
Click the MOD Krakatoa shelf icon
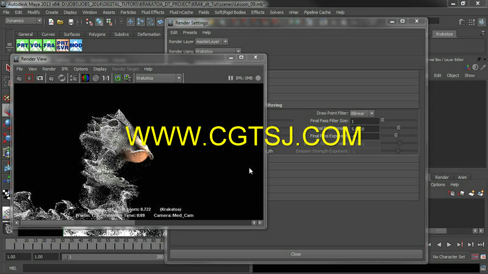click(76, 45)
